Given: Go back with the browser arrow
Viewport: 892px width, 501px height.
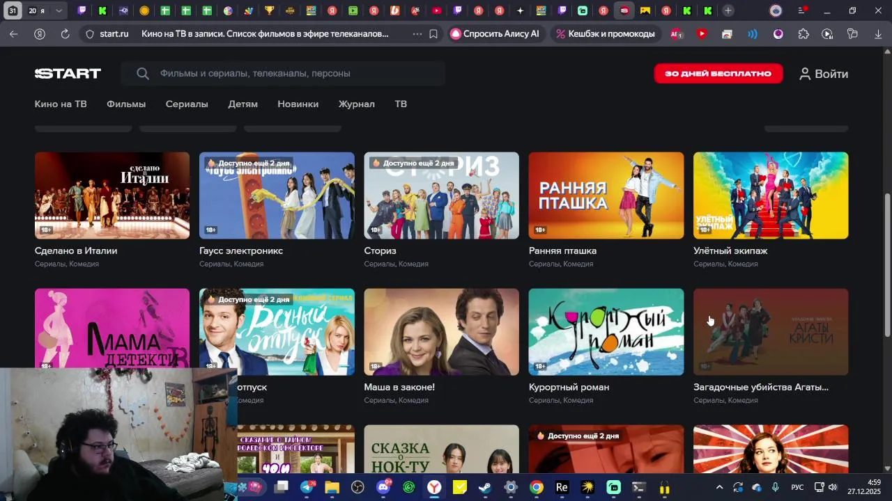Looking at the screenshot, I should tap(14, 33).
